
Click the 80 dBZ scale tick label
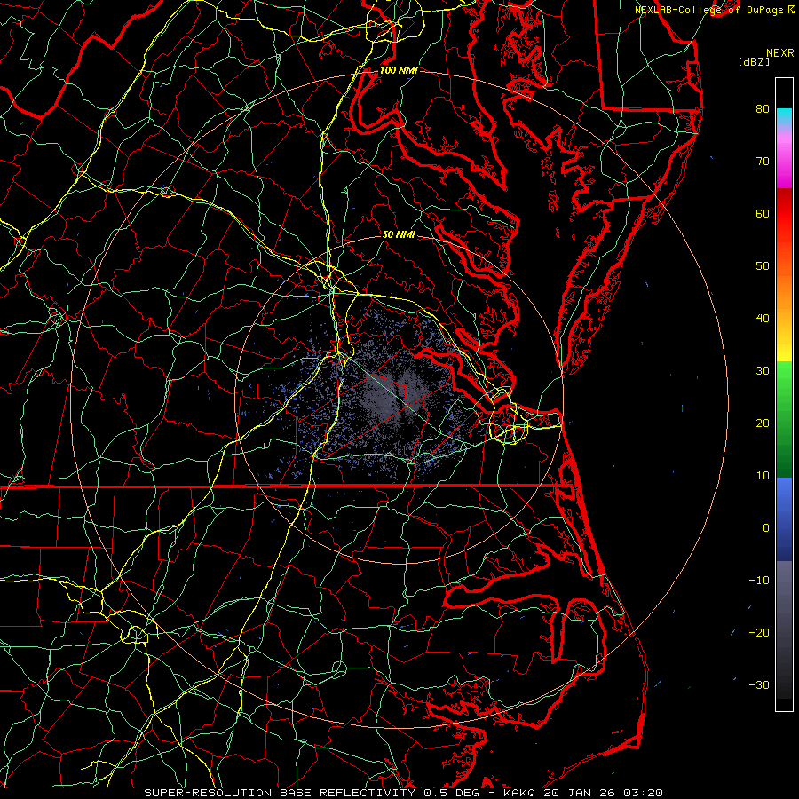click(x=762, y=109)
